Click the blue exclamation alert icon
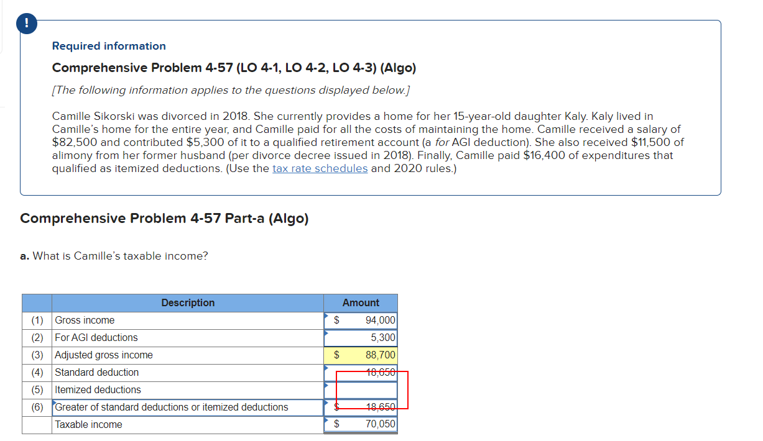 click(25, 23)
